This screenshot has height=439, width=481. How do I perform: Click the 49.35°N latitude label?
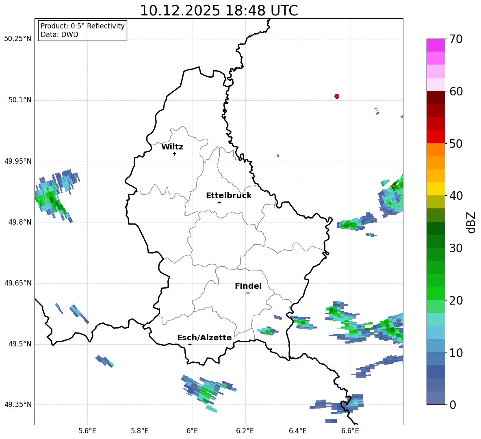pos(18,404)
